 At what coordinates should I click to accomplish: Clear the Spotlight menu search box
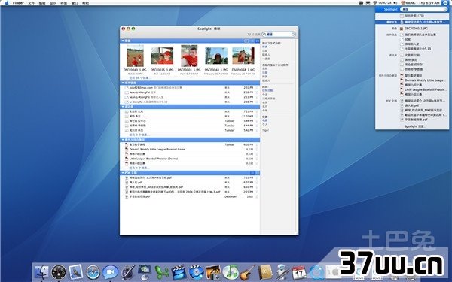(x=445, y=9)
